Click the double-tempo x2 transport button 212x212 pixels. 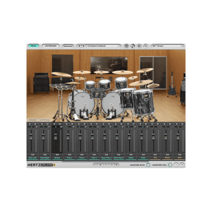pos(111,165)
